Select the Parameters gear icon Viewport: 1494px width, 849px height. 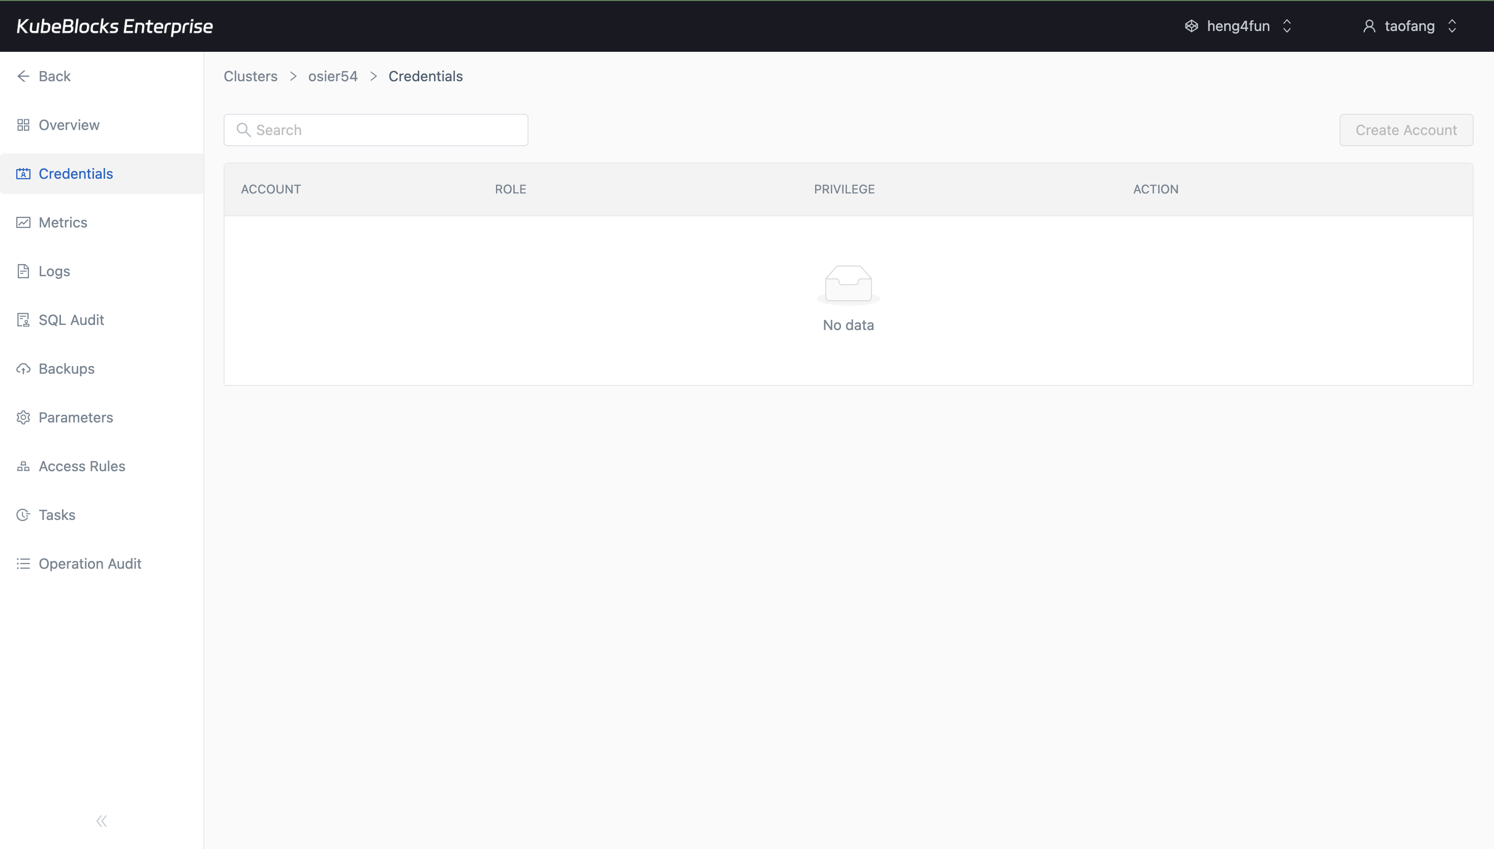pyautogui.click(x=23, y=417)
